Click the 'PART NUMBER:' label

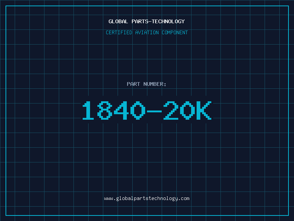147,84
